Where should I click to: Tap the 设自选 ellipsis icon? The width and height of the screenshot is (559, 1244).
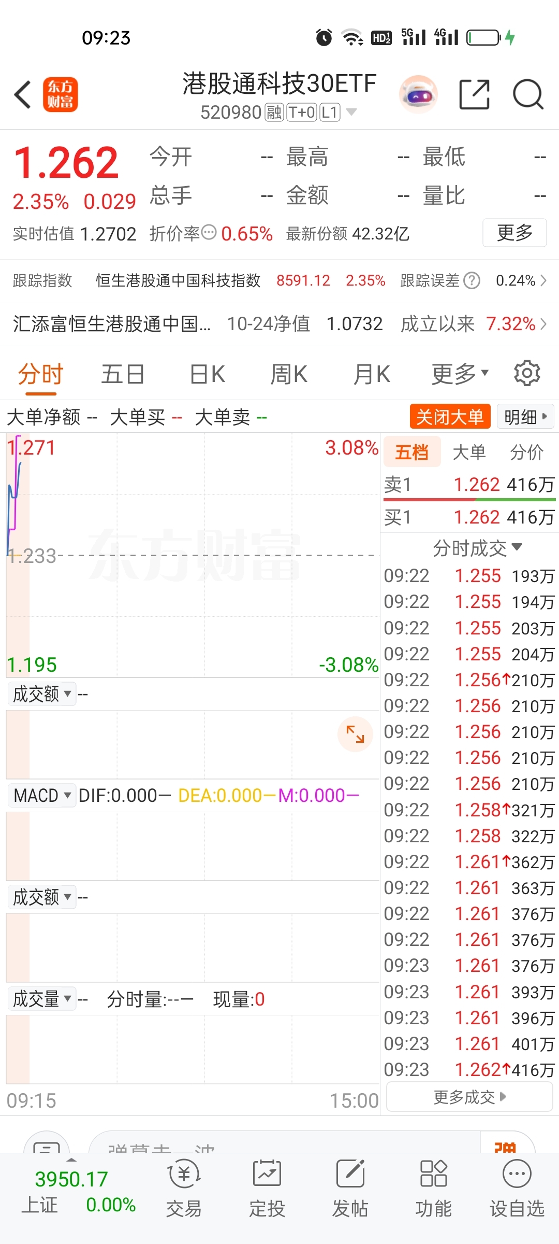click(517, 1174)
